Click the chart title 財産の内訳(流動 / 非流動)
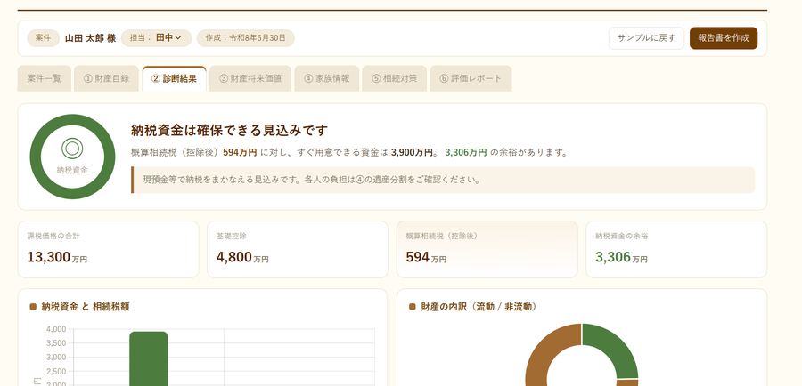The height and width of the screenshot is (386, 802). click(479, 307)
